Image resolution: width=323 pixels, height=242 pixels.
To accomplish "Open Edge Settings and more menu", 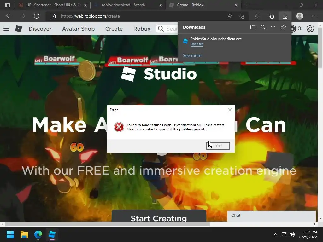I will click(314, 16).
